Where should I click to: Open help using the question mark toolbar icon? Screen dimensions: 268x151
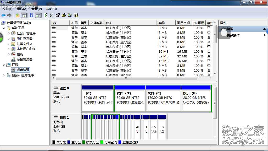point(31,15)
